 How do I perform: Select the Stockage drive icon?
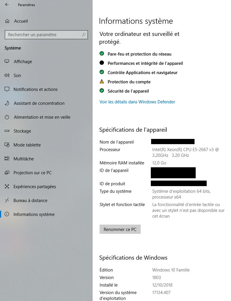tap(7, 131)
